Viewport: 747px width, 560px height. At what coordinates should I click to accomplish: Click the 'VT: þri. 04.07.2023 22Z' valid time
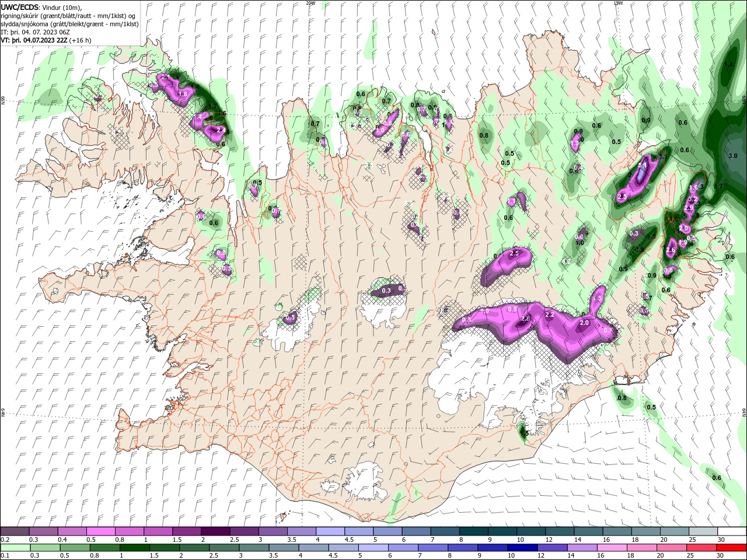pyautogui.click(x=34, y=40)
